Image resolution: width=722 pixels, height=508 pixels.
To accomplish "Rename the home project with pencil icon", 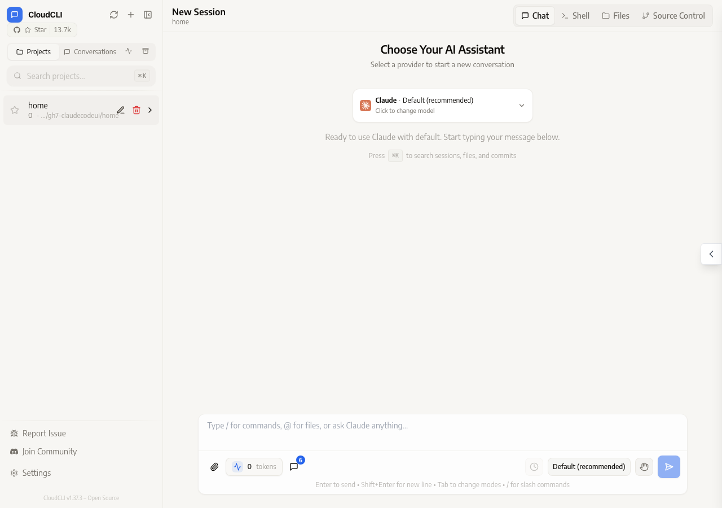I will click(121, 110).
